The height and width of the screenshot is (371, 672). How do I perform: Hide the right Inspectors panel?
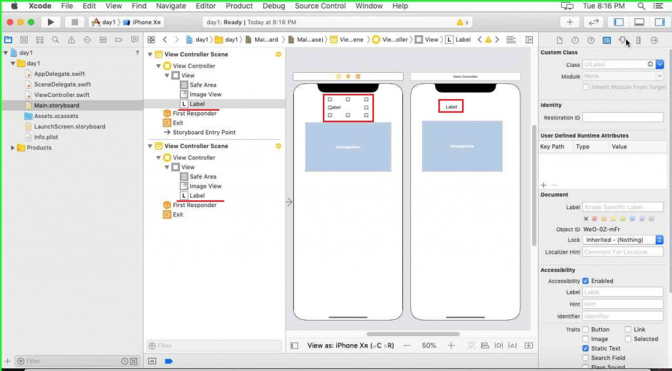tap(660, 22)
